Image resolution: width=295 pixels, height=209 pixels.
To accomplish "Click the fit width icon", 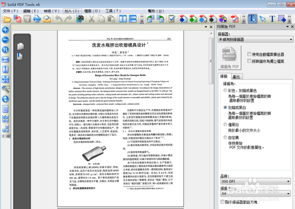I will point(5,60).
